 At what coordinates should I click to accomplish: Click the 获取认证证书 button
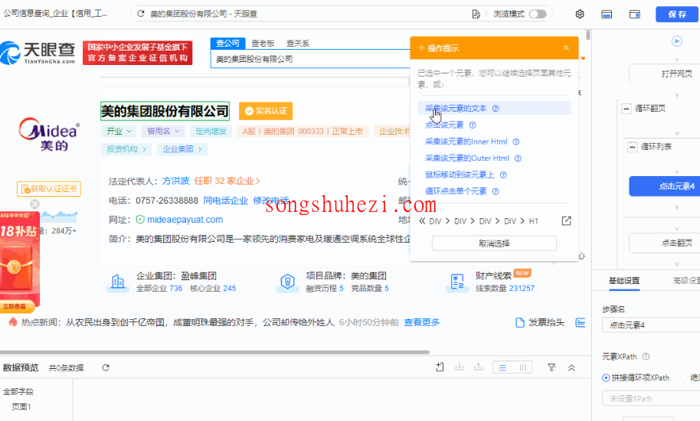pyautogui.click(x=49, y=188)
